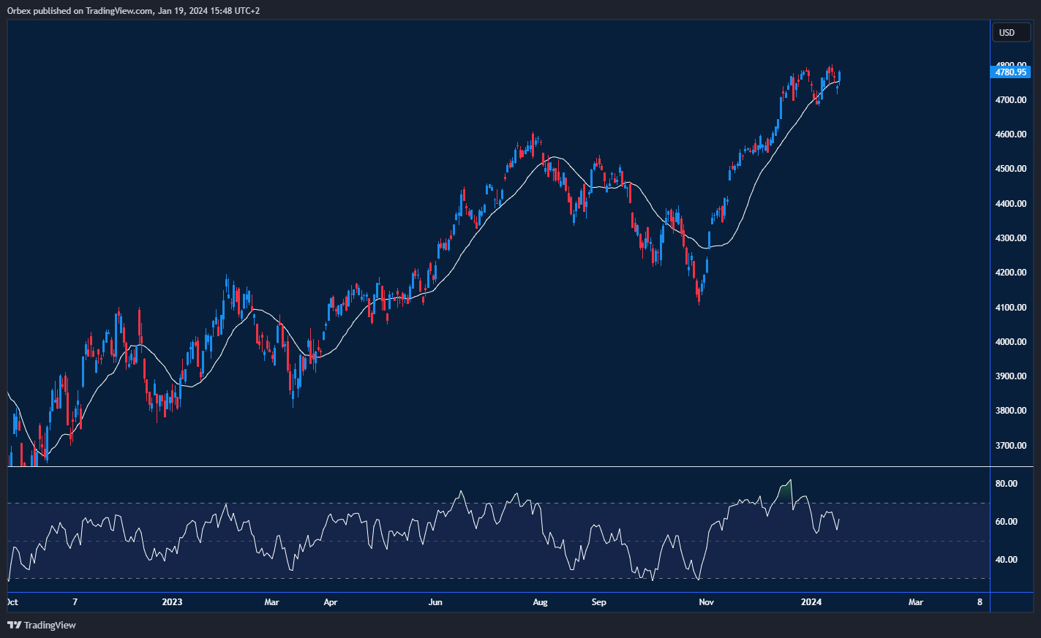
Task: Click the 40.00 label on the RSI scale
Action: (x=1006, y=560)
